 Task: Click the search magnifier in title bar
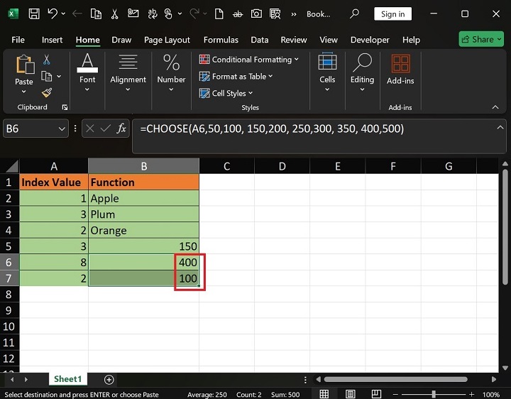click(354, 13)
